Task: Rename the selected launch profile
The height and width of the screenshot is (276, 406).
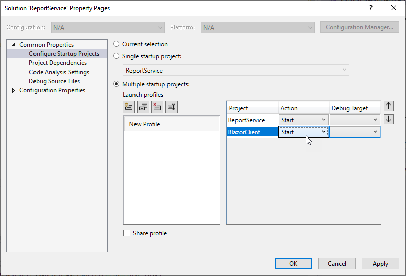Action: [x=172, y=107]
